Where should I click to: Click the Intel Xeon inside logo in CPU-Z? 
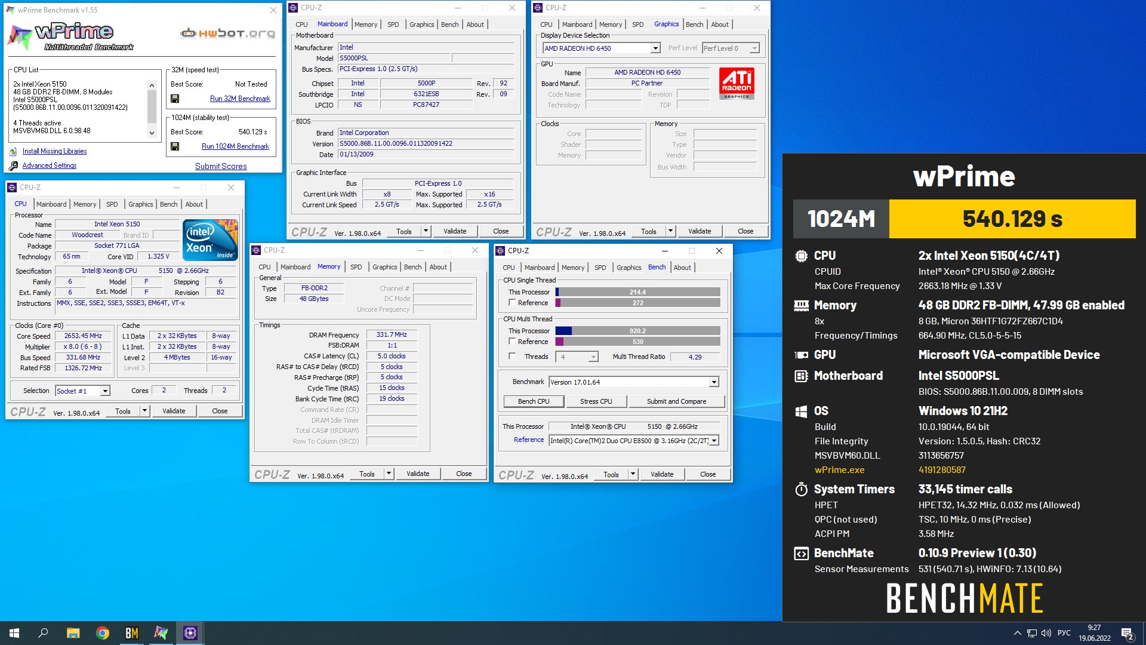click(211, 240)
